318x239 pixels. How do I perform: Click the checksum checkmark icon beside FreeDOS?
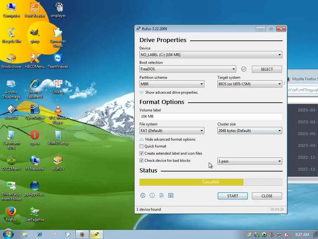[244, 69]
